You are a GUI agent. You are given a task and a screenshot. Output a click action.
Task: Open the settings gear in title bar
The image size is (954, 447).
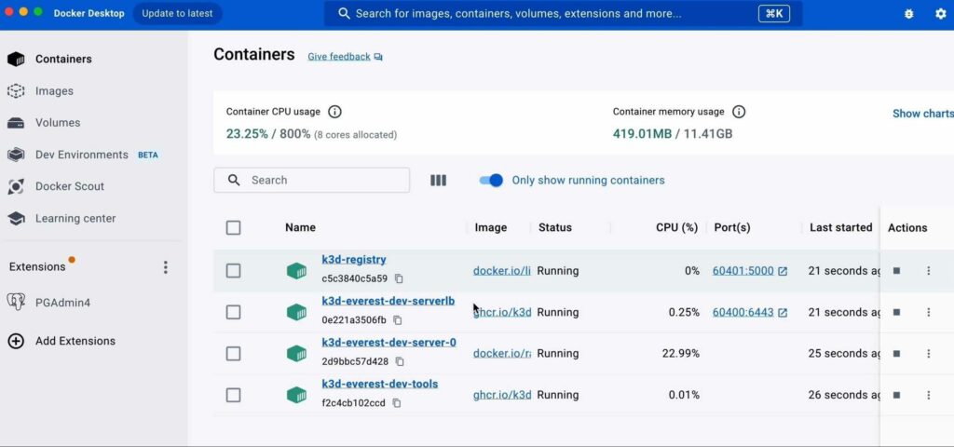[x=940, y=14]
